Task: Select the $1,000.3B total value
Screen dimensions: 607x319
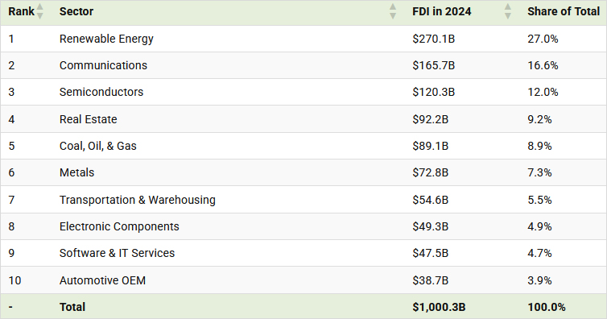Action: click(439, 307)
